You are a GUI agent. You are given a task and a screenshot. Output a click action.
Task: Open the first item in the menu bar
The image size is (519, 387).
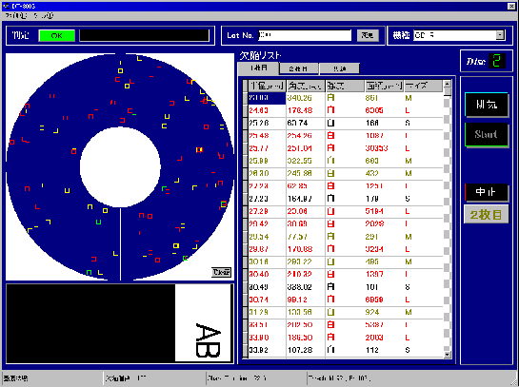(16, 15)
